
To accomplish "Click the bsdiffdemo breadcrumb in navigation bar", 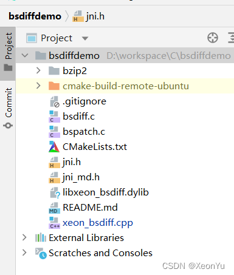I will (35, 16).
